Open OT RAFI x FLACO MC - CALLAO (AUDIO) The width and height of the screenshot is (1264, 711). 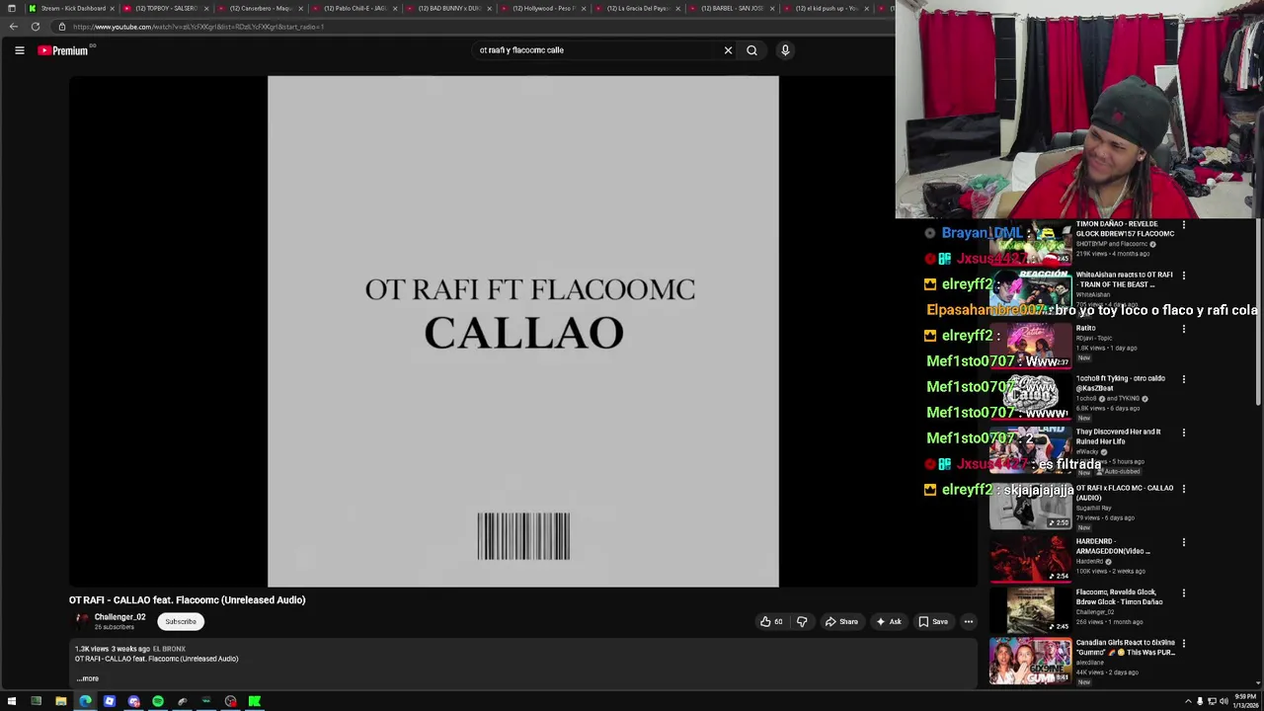point(1125,493)
